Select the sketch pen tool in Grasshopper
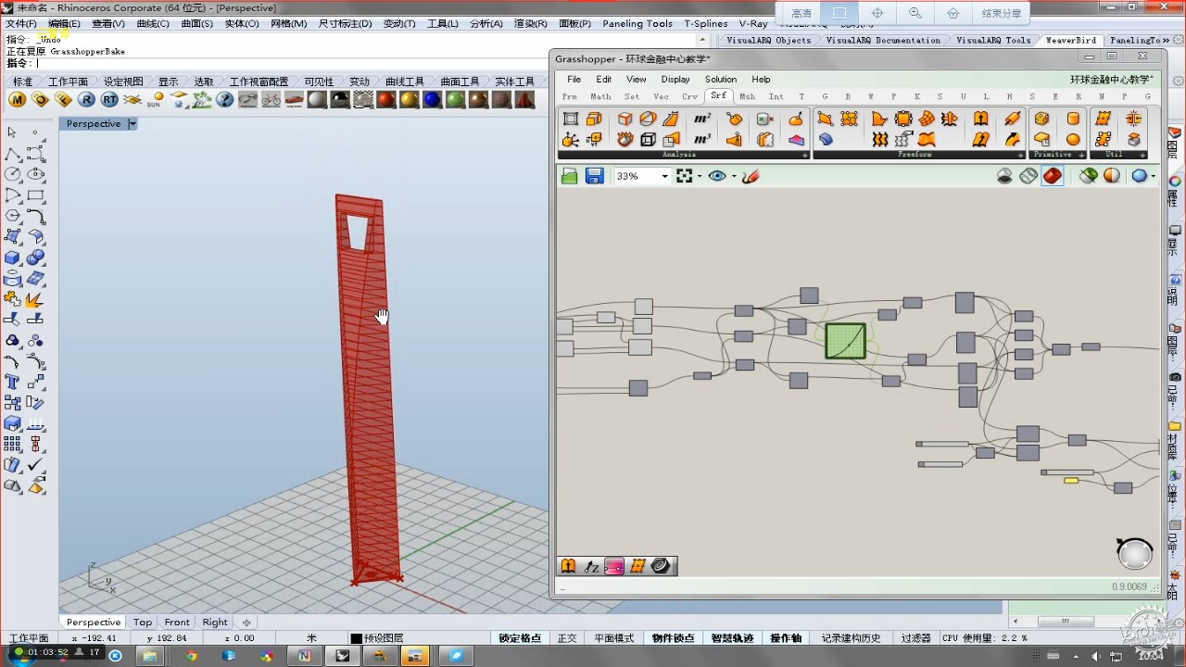The height and width of the screenshot is (667, 1186). coord(751,176)
